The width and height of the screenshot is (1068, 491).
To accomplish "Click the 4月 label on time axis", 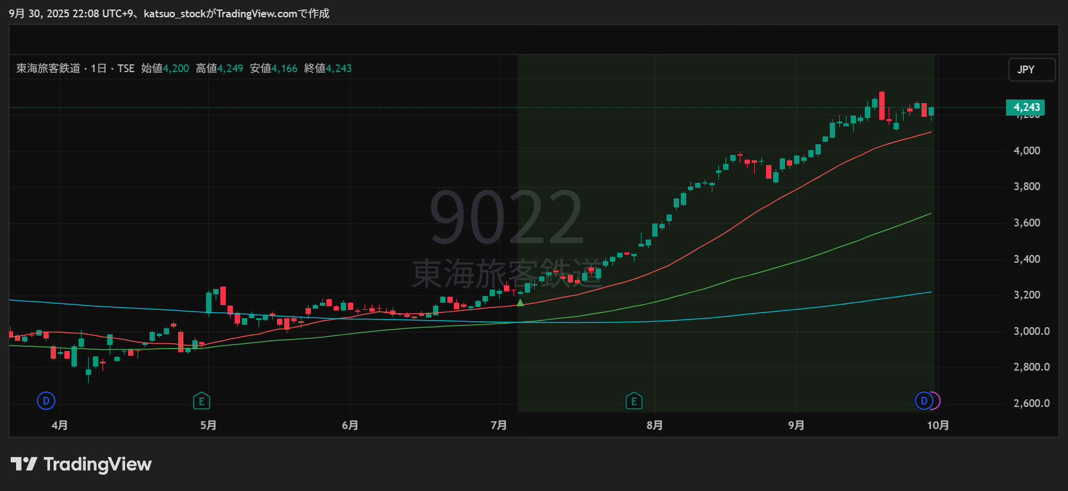I will pyautogui.click(x=60, y=425).
